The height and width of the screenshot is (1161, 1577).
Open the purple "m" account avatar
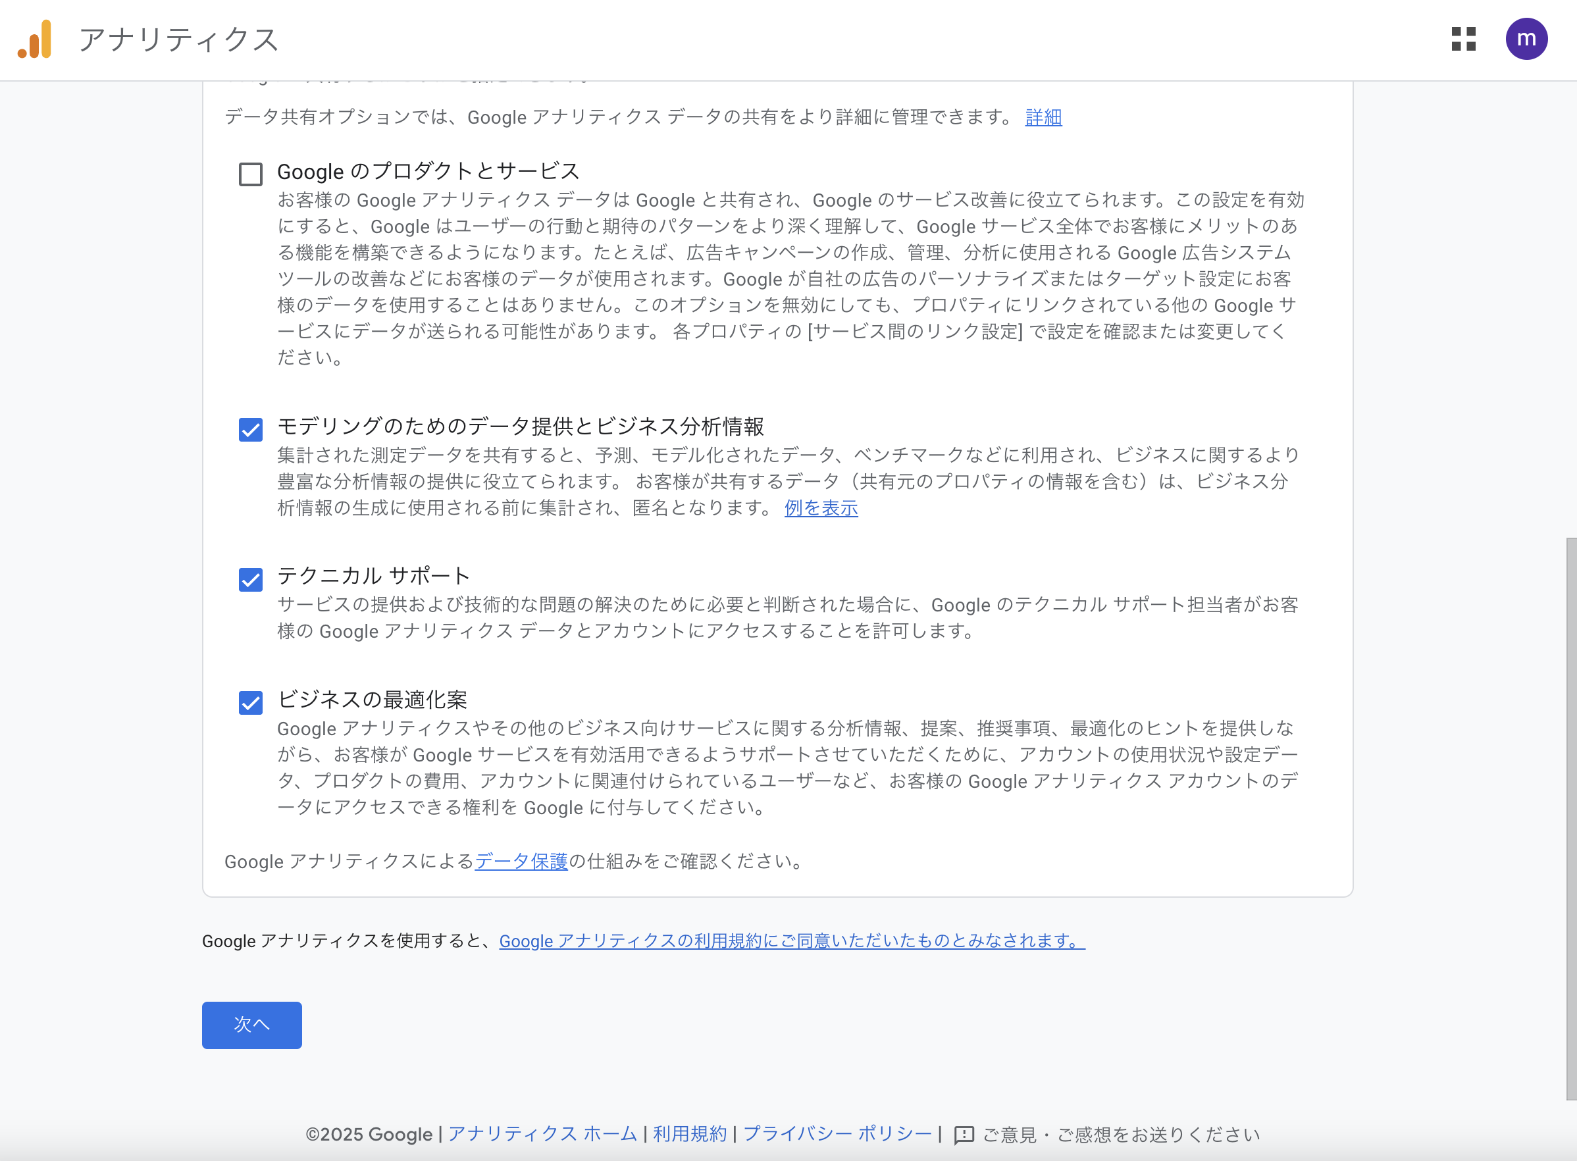coord(1526,39)
